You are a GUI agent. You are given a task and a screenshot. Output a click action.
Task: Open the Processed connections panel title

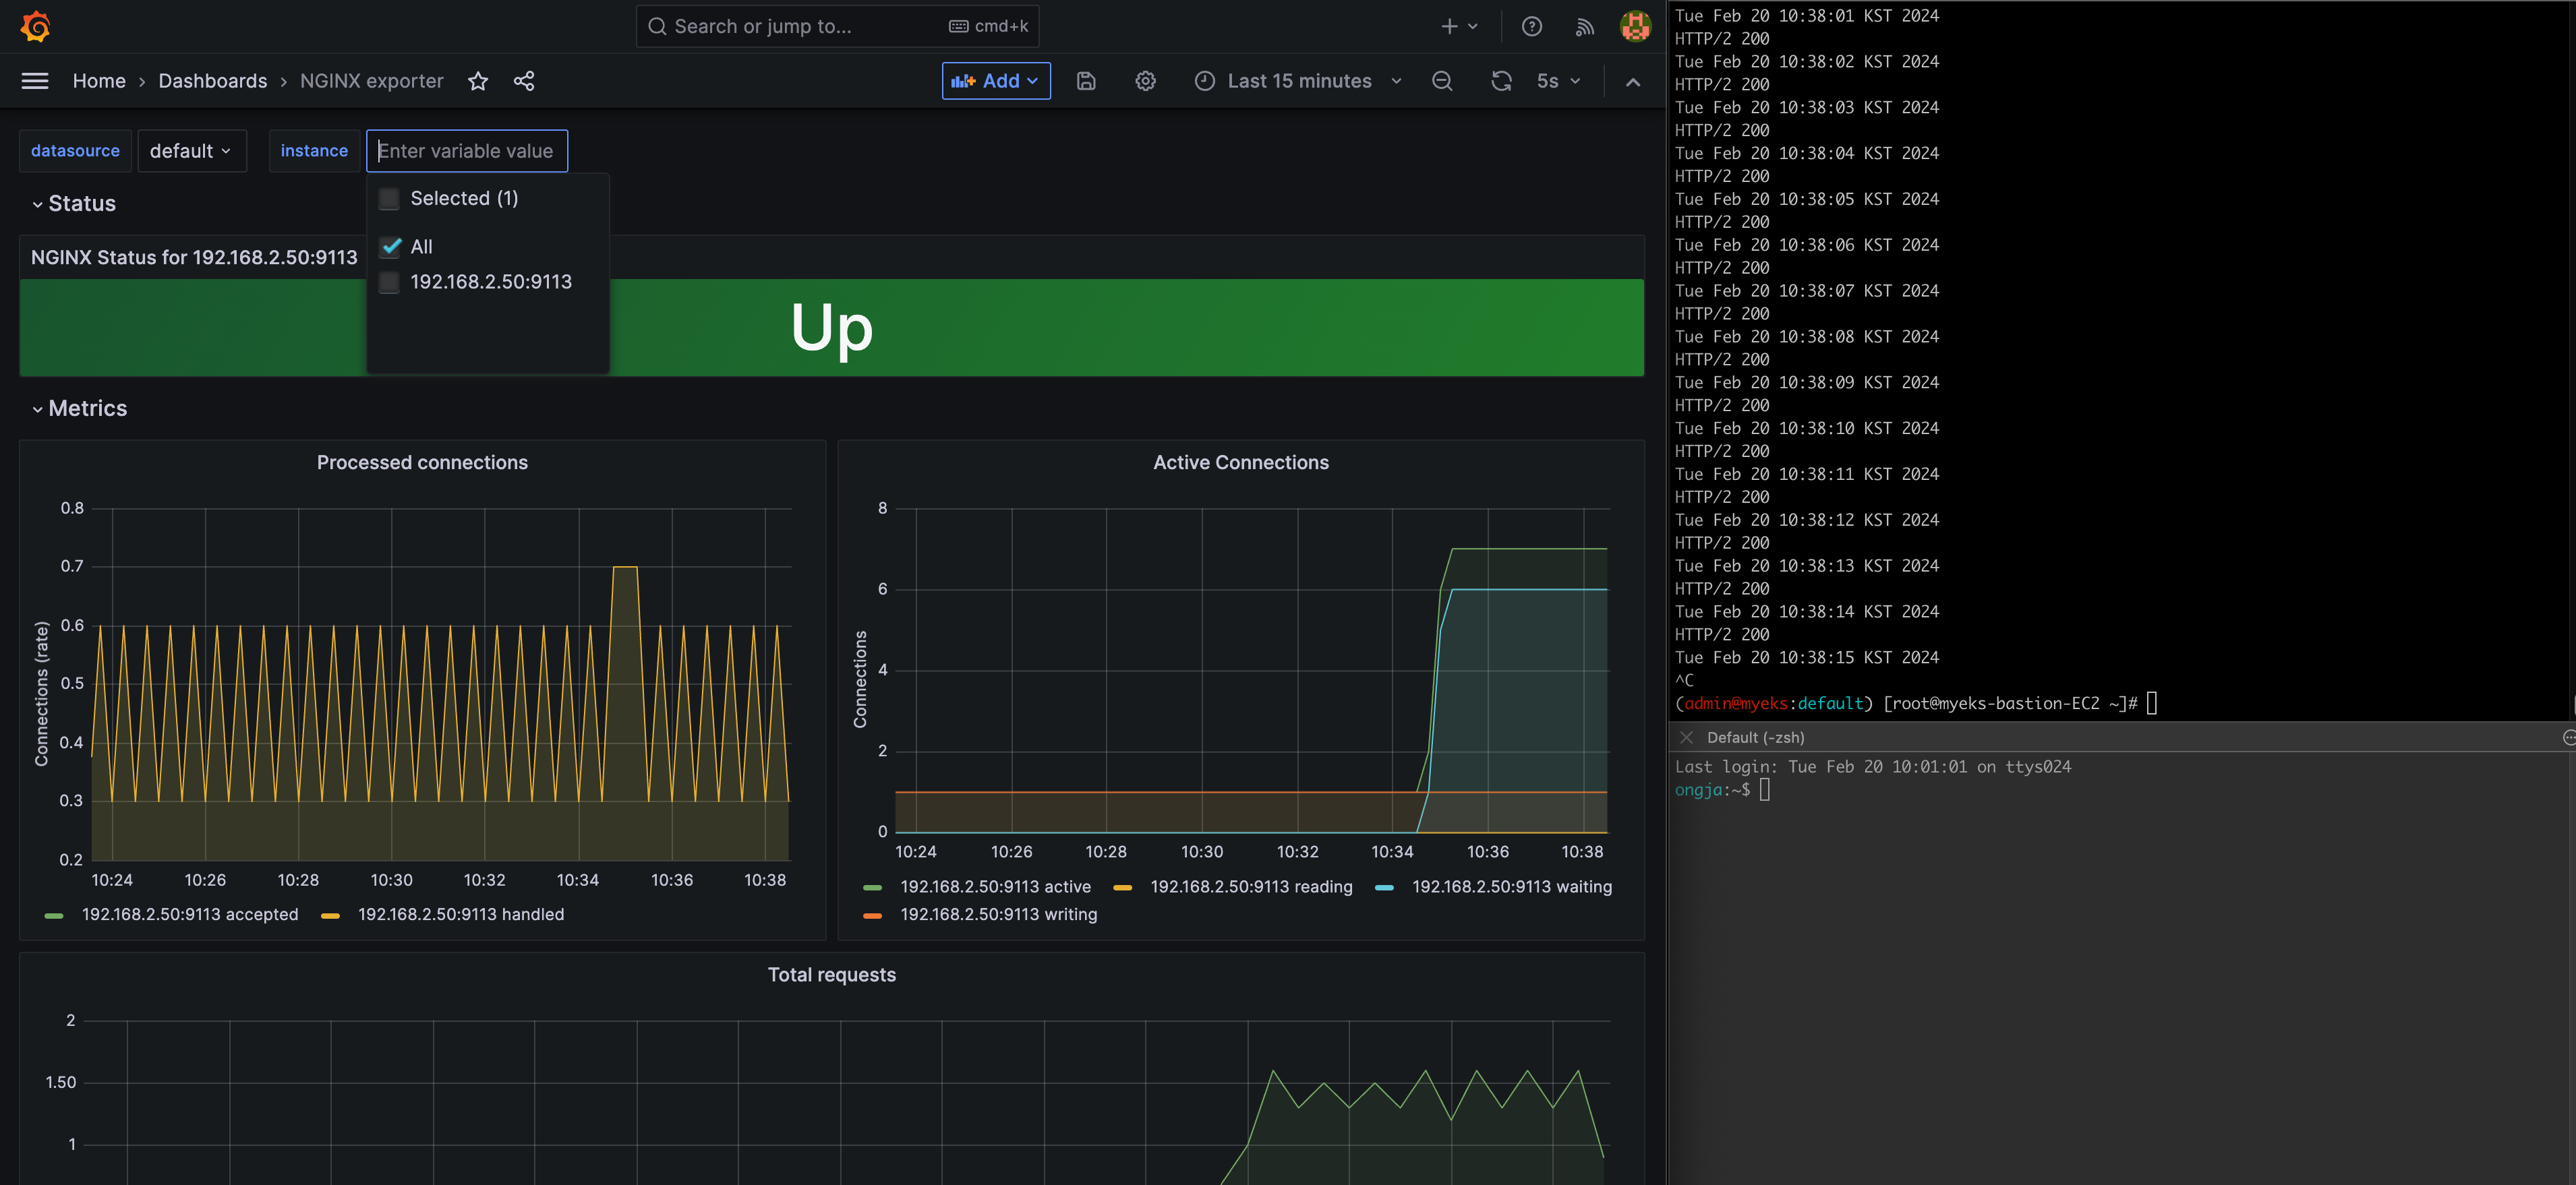point(422,463)
